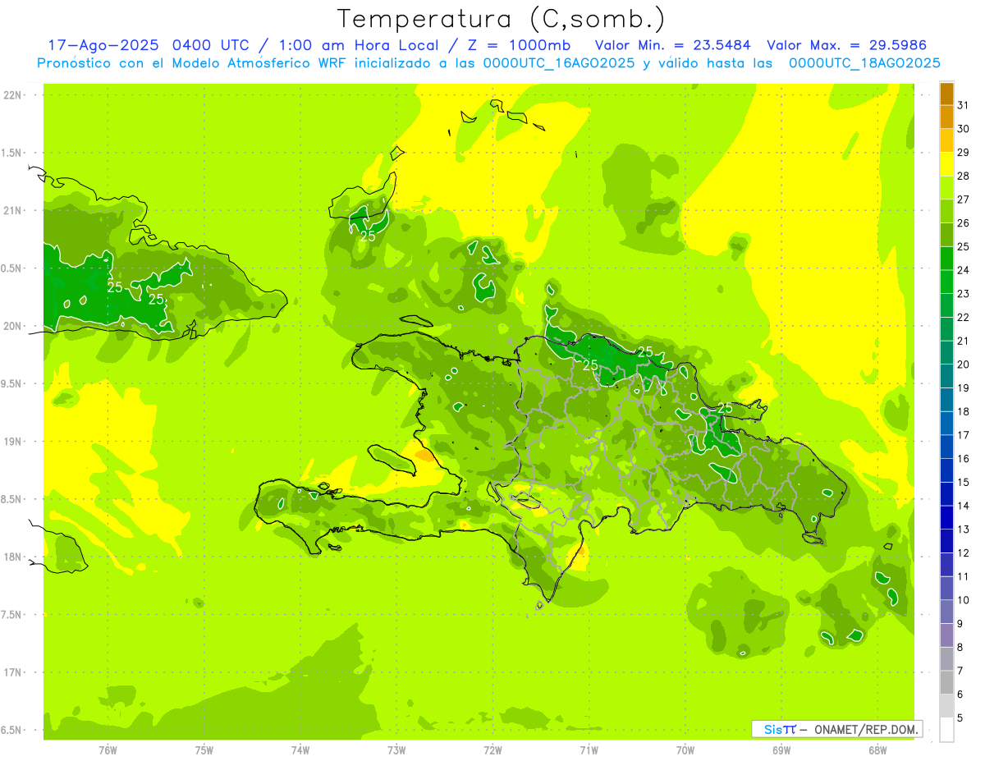Screen dimensions: 985x761
Task: Click legend value 20
Action: pos(964,364)
